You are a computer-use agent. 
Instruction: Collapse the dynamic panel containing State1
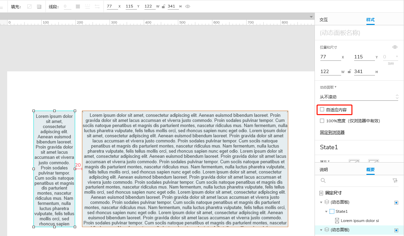(x=321, y=202)
